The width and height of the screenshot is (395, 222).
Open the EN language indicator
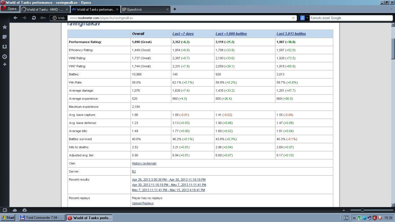346,218
